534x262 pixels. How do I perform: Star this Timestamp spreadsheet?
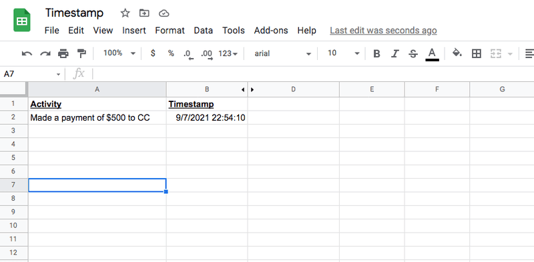pyautogui.click(x=125, y=13)
